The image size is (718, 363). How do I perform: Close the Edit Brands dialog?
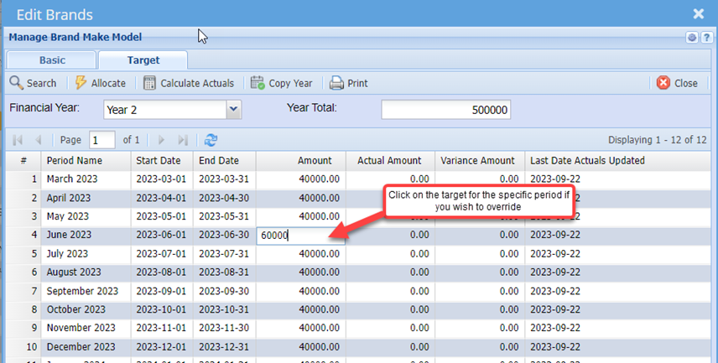pyautogui.click(x=699, y=13)
